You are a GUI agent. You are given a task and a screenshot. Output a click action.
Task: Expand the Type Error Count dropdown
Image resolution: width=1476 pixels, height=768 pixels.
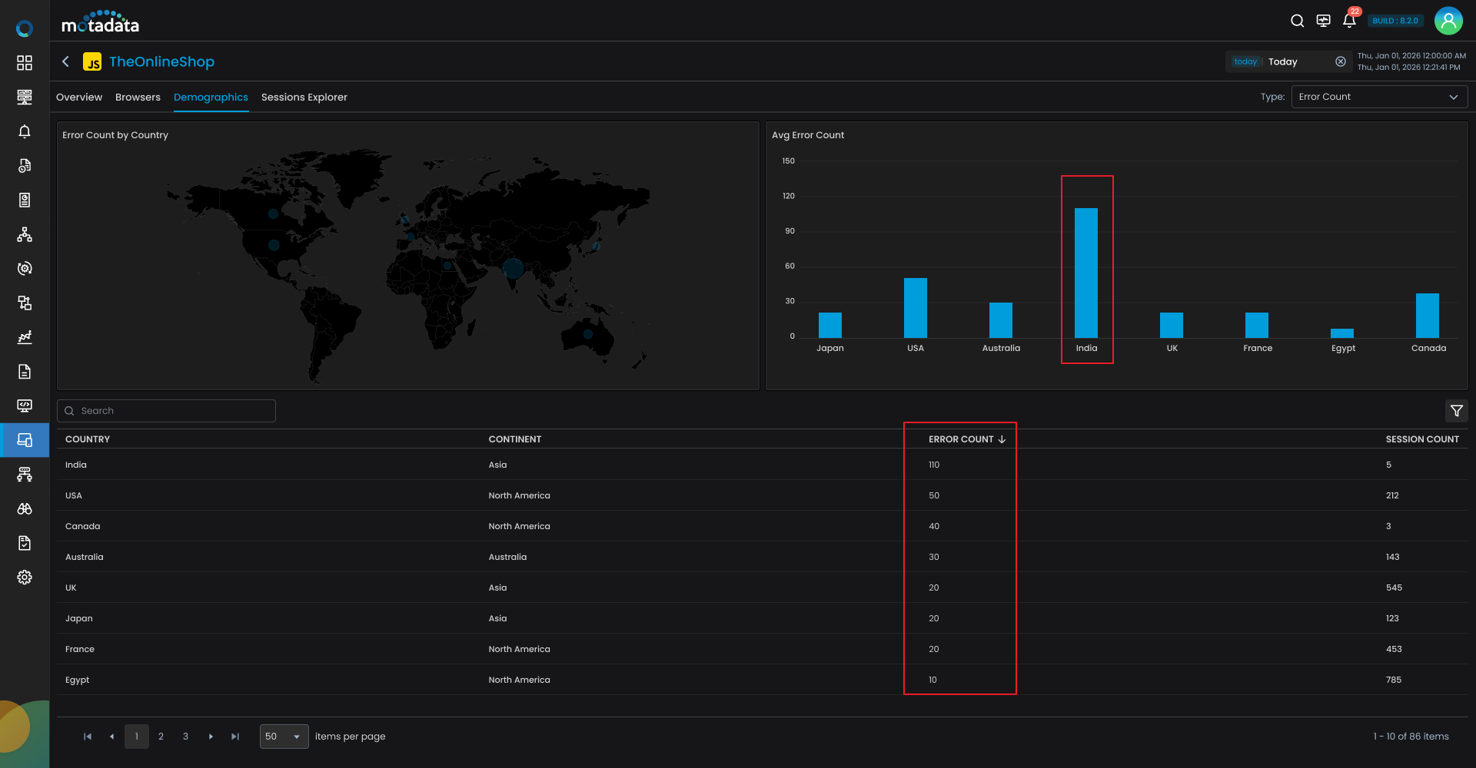(x=1379, y=97)
